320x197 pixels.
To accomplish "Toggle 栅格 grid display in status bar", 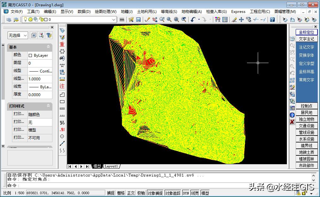I will point(121,193).
